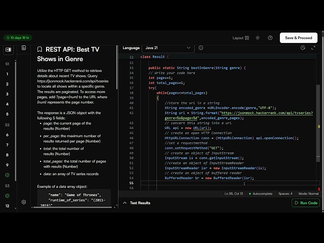Select section S2 label
This screenshot has height=243, width=324.
7,125
